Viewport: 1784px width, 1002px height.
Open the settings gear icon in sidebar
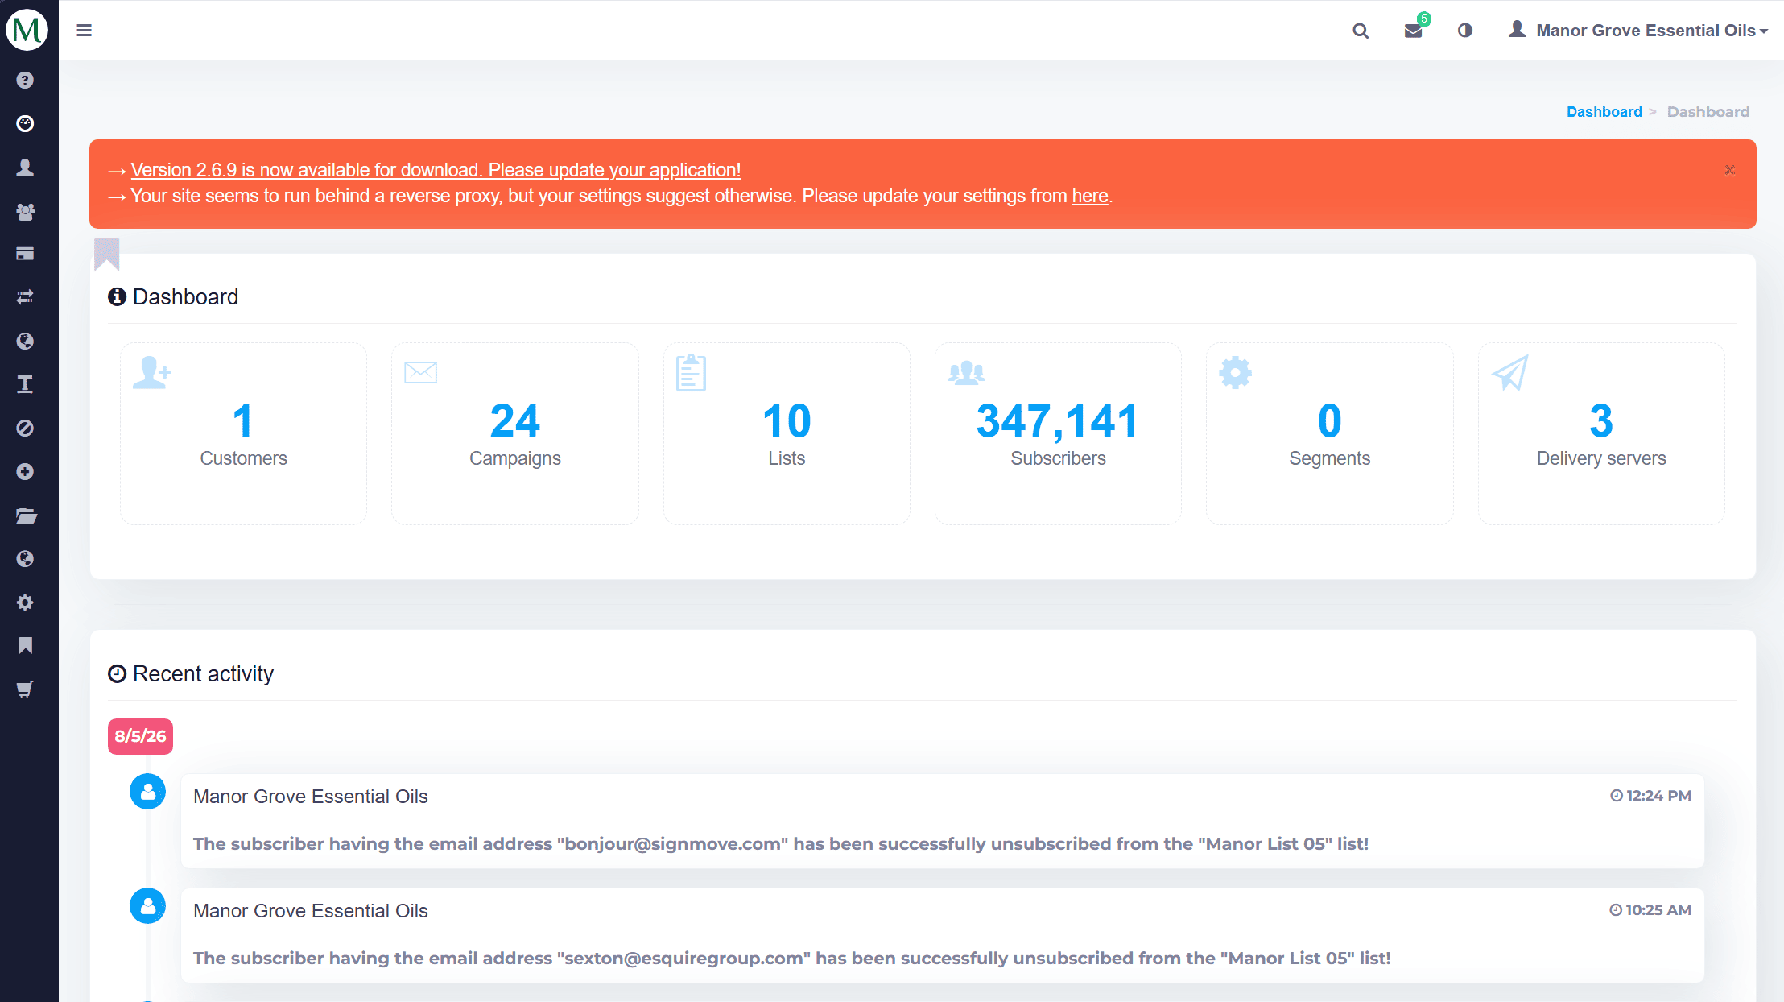coord(25,602)
